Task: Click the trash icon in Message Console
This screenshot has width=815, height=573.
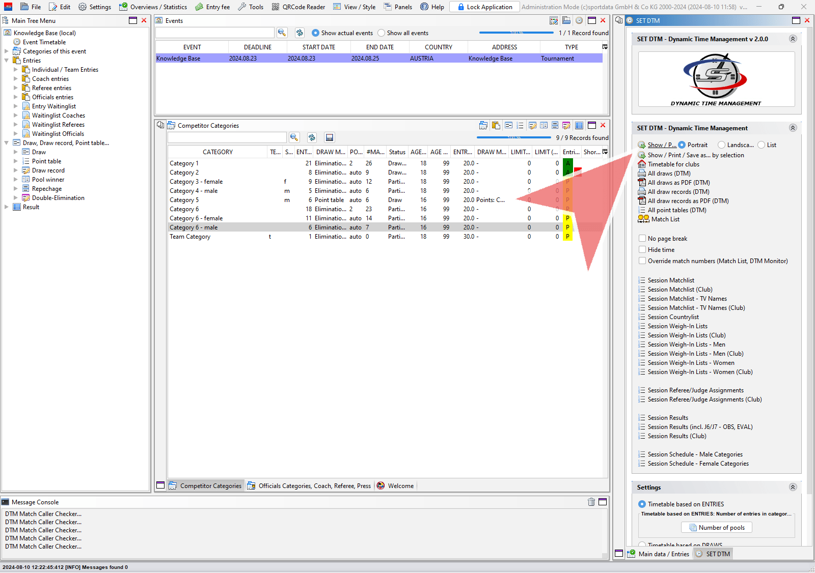Action: click(x=591, y=502)
